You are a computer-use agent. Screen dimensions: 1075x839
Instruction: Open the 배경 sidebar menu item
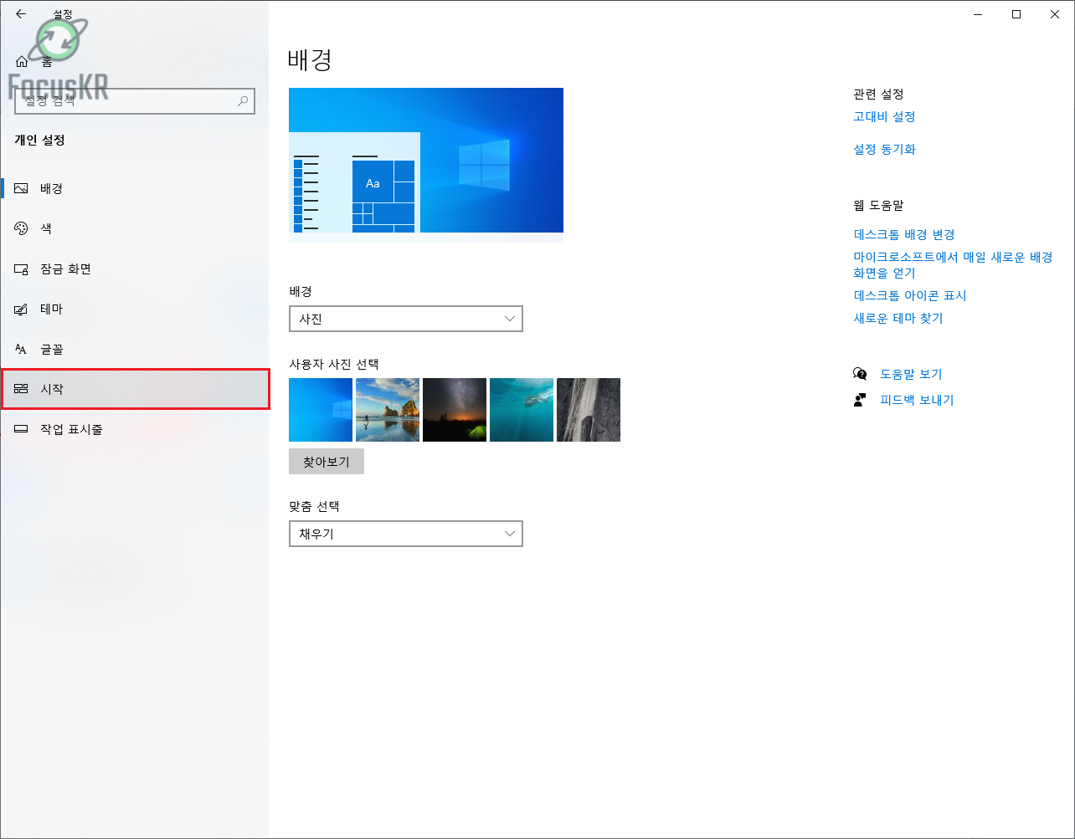[x=135, y=188]
